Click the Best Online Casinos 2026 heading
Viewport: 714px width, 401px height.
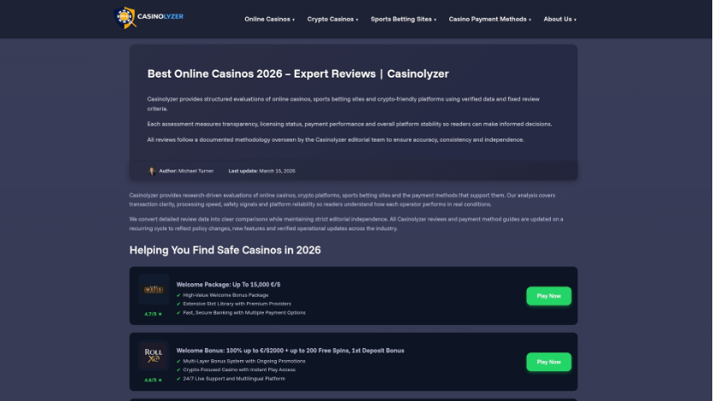(x=298, y=73)
